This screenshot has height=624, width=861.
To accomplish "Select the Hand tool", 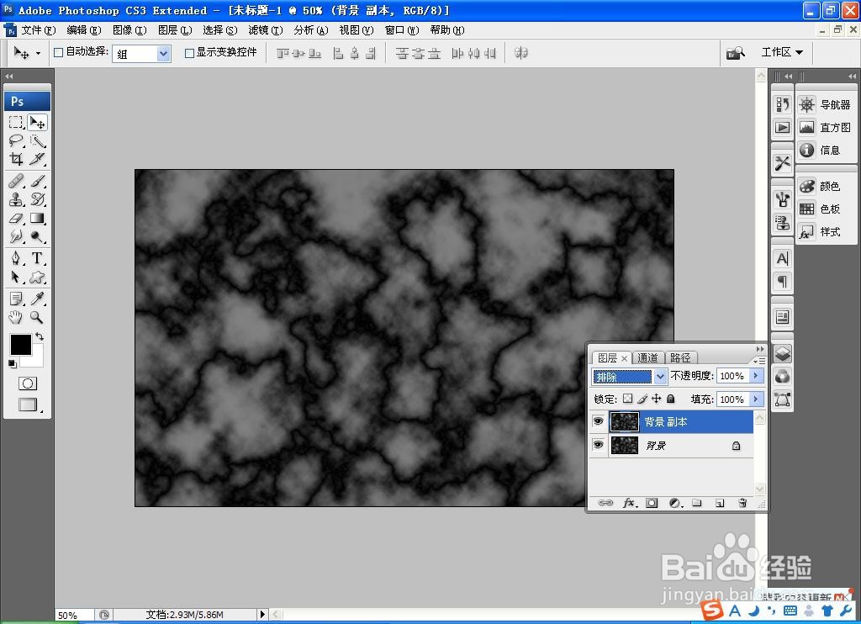I will pos(16,317).
